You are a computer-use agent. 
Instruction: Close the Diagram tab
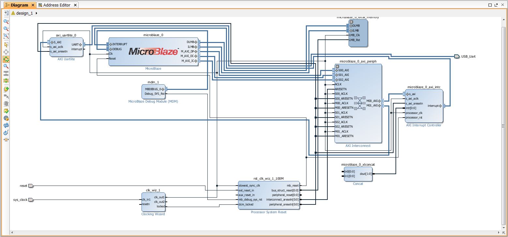click(x=33, y=5)
